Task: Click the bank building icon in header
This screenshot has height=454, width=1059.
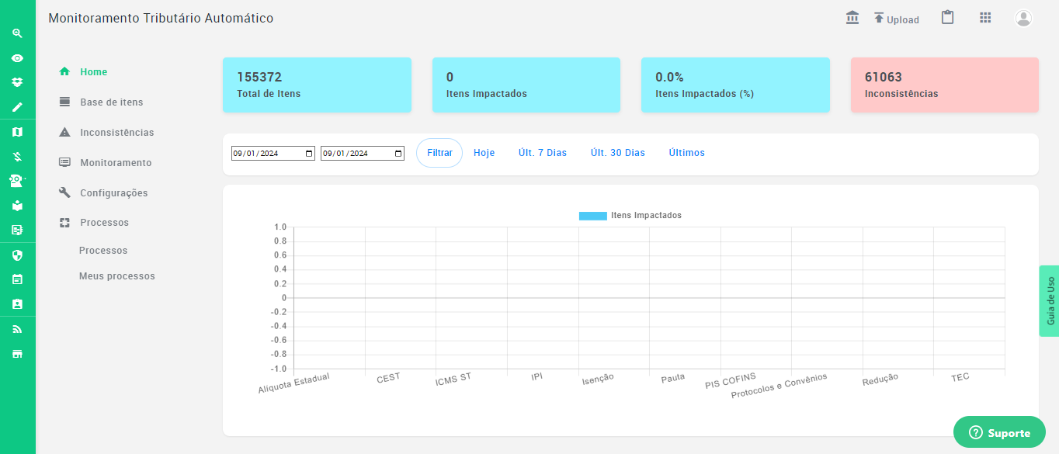Action: coord(852,17)
